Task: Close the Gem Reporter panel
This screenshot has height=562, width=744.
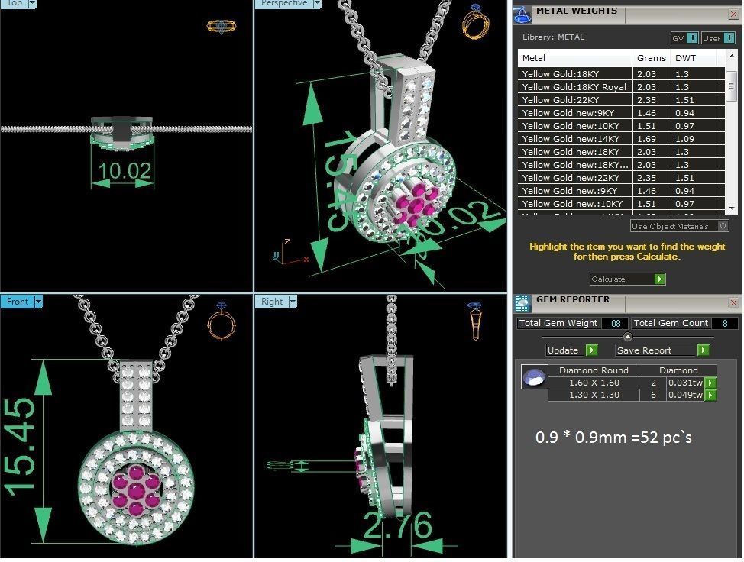Action: 733,302
